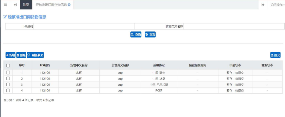The width and height of the screenshot is (285, 117).
Task: Toggle the select-all header checkbox
Action: pos(8,65)
